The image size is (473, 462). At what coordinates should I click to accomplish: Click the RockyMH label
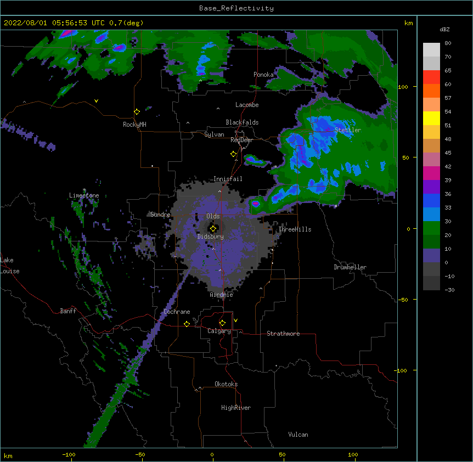click(134, 125)
